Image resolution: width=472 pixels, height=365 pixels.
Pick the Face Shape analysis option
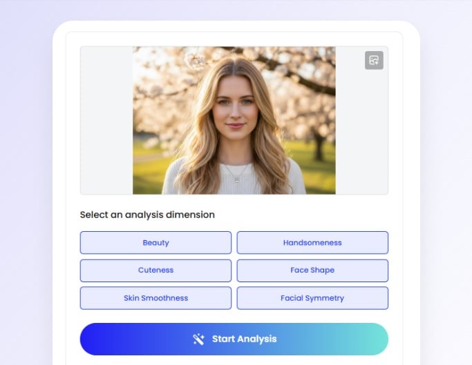(312, 270)
